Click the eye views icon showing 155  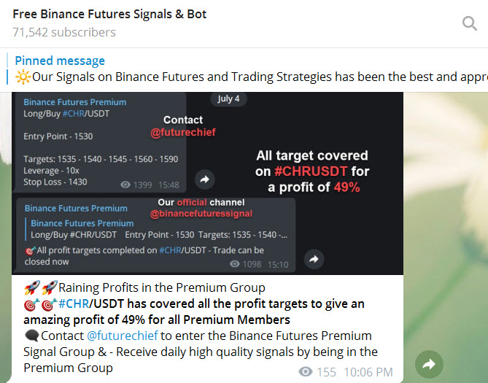click(306, 371)
